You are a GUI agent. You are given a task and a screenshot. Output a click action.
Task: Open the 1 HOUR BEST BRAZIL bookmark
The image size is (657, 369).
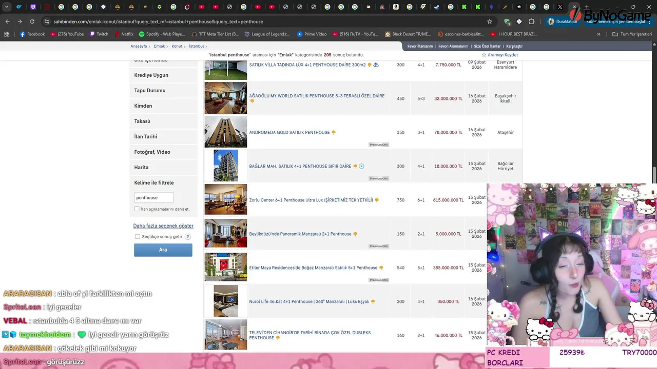point(514,34)
